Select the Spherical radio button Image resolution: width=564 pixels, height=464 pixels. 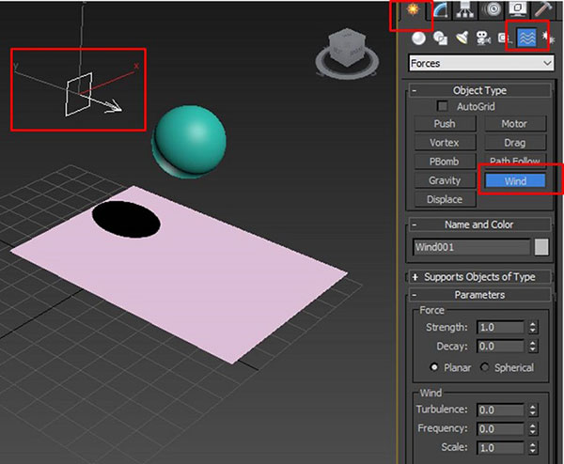click(486, 367)
